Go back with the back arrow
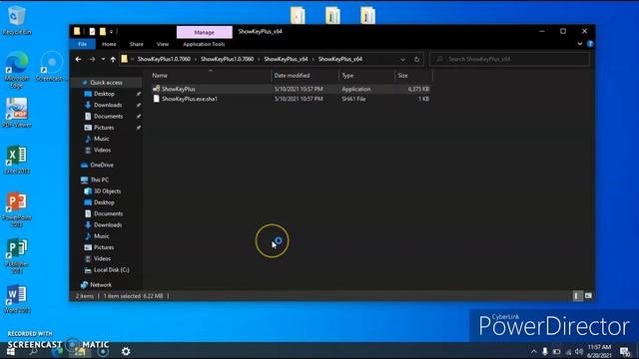 [78, 59]
